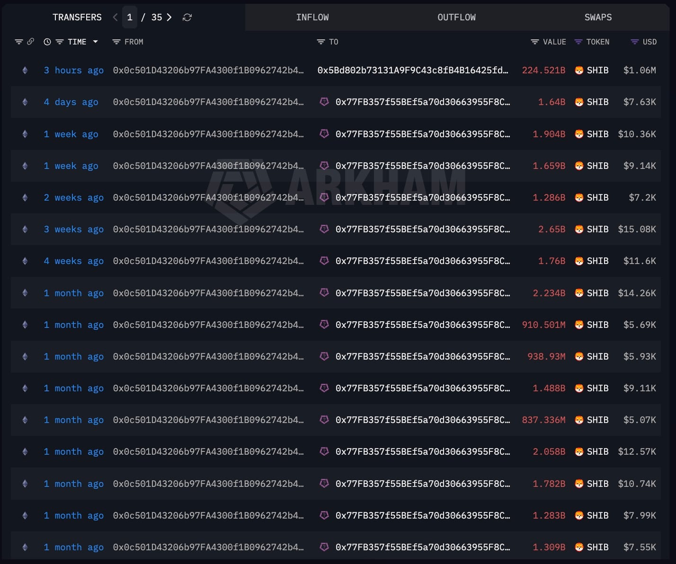Click Ethereum icon on 4 days ago row

click(25, 102)
